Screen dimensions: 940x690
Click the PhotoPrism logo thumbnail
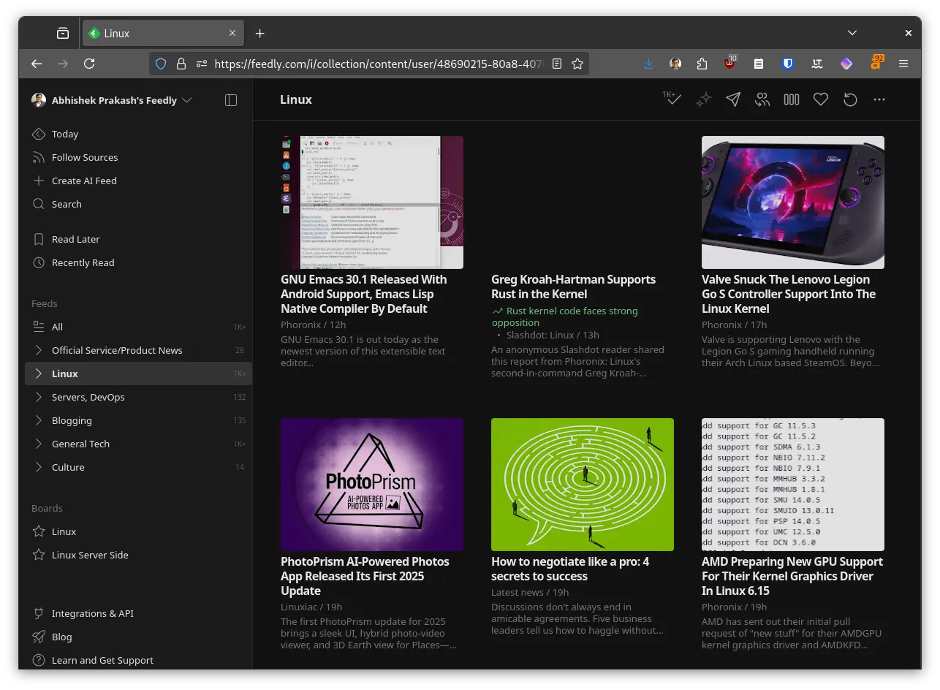click(372, 485)
